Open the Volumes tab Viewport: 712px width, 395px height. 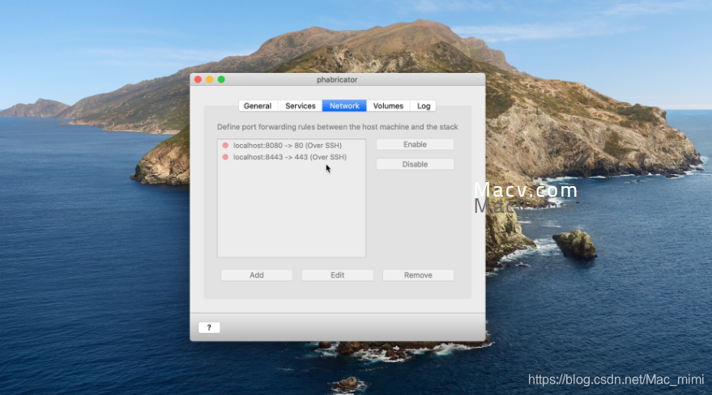(x=388, y=106)
